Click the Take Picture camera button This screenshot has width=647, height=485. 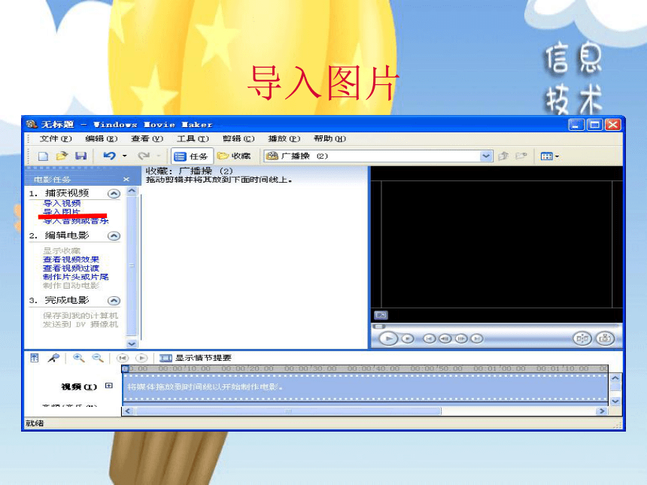coord(605,339)
